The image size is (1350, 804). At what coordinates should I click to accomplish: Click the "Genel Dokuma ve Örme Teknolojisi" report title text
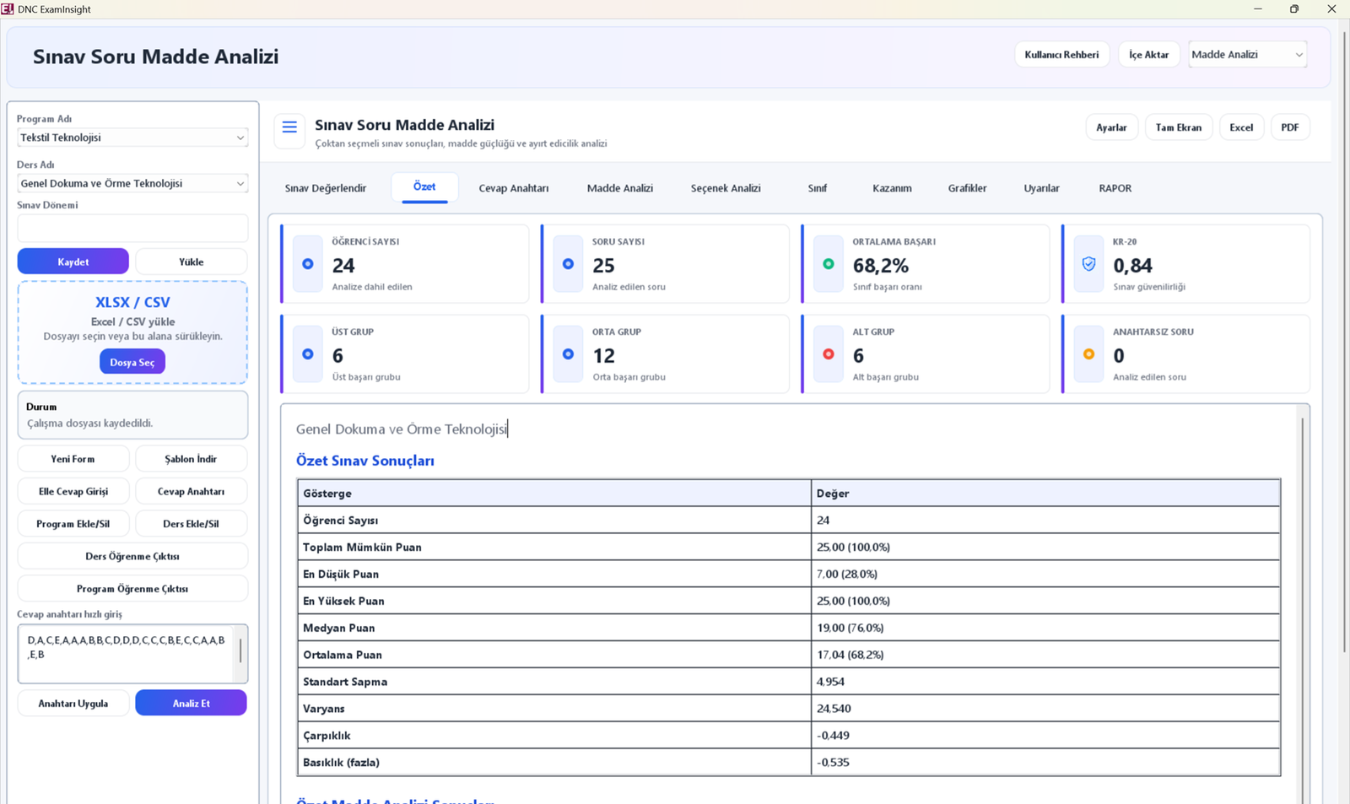[402, 429]
